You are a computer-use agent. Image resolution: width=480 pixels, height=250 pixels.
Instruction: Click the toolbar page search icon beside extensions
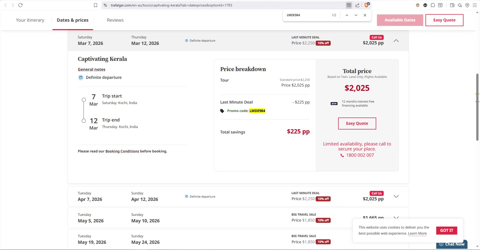click(x=440, y=5)
